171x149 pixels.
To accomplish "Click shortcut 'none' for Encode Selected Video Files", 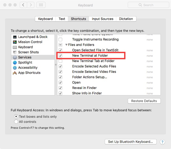I will 149,72.
